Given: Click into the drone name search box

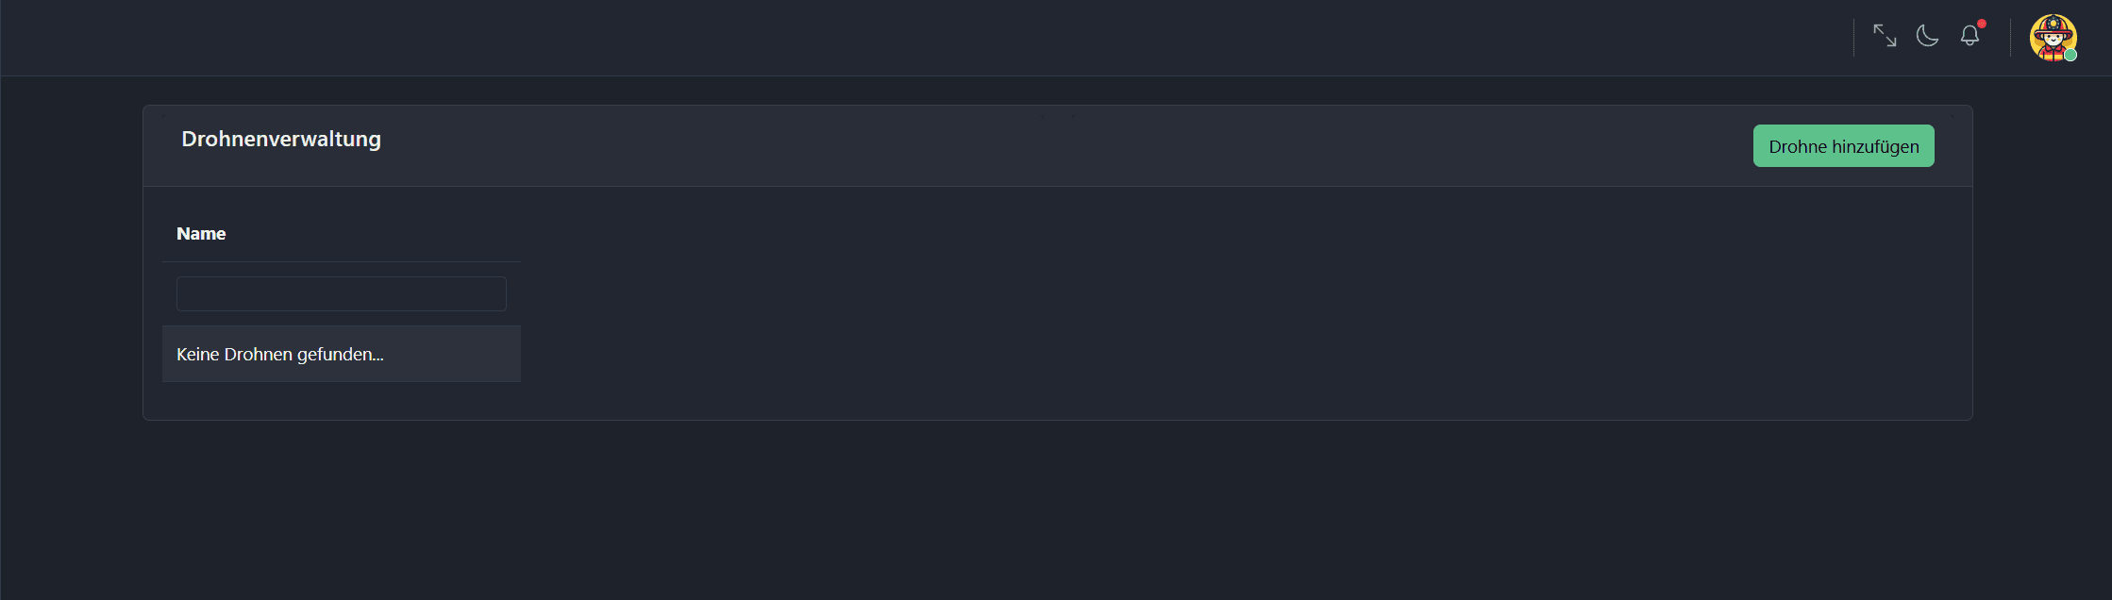Looking at the screenshot, I should [341, 293].
